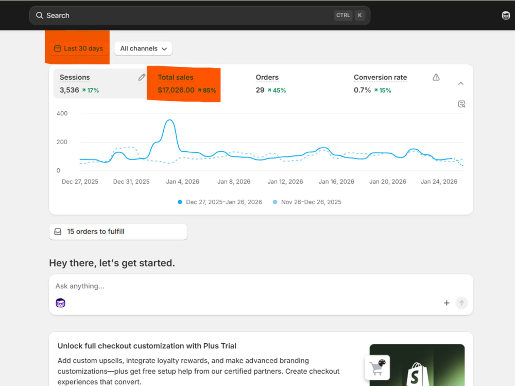This screenshot has width=515, height=386.
Task: Open the view report icon above the chart
Action: (x=461, y=104)
